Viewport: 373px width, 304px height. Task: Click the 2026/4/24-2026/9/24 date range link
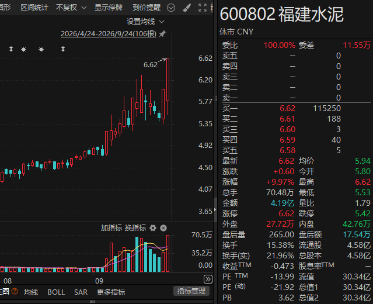coord(109,34)
